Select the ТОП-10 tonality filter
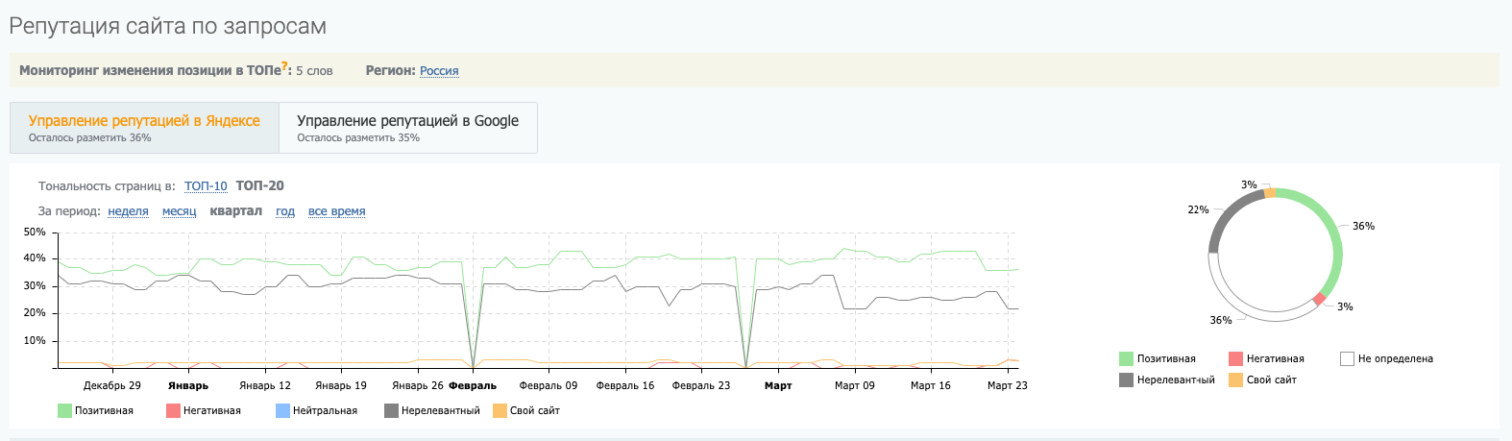Screen dimensions: 1512x441 206,186
